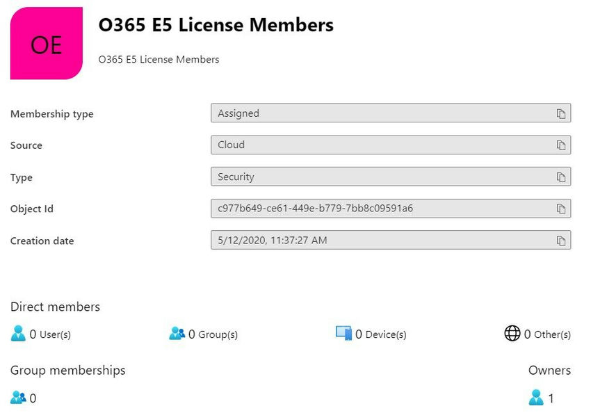
Task: Click the Group memberships people icon
Action: click(x=16, y=397)
